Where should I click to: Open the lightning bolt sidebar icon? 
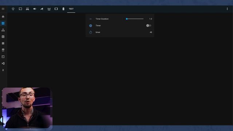click(x=3, y=70)
